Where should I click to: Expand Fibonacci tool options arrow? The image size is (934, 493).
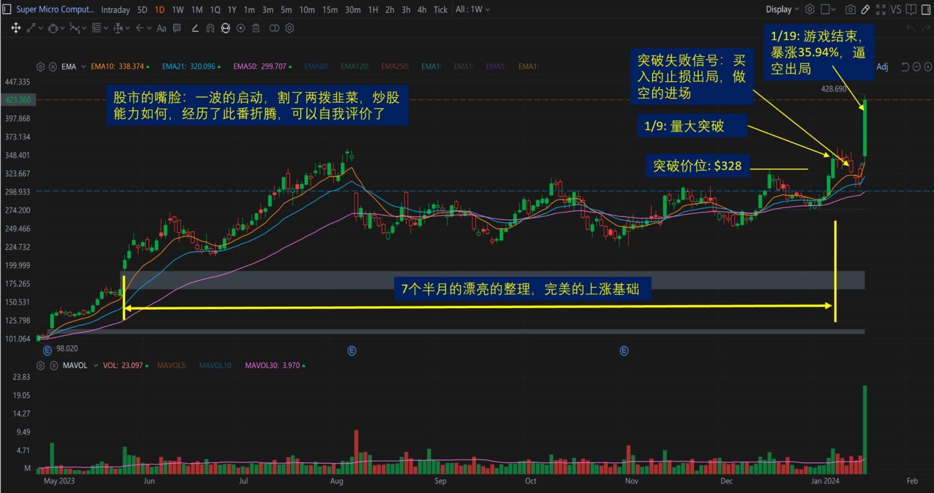(x=106, y=28)
